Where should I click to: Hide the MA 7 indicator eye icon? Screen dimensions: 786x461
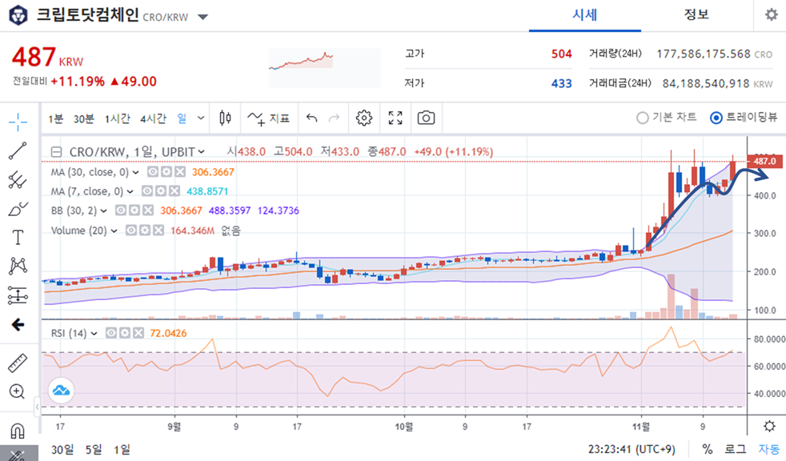pyautogui.click(x=147, y=191)
